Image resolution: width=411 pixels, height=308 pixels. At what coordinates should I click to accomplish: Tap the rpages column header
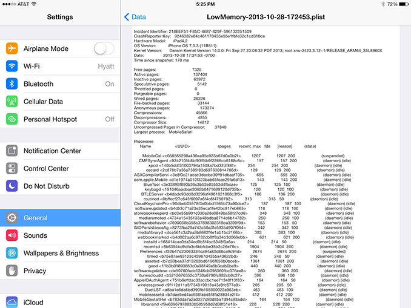(x=224, y=146)
